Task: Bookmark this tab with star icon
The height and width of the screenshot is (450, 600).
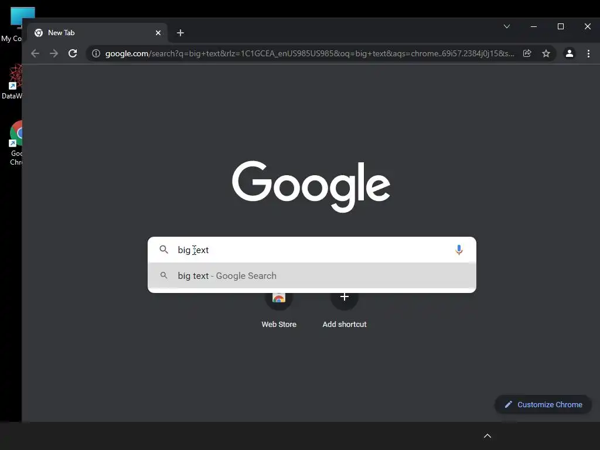Action: click(x=546, y=53)
